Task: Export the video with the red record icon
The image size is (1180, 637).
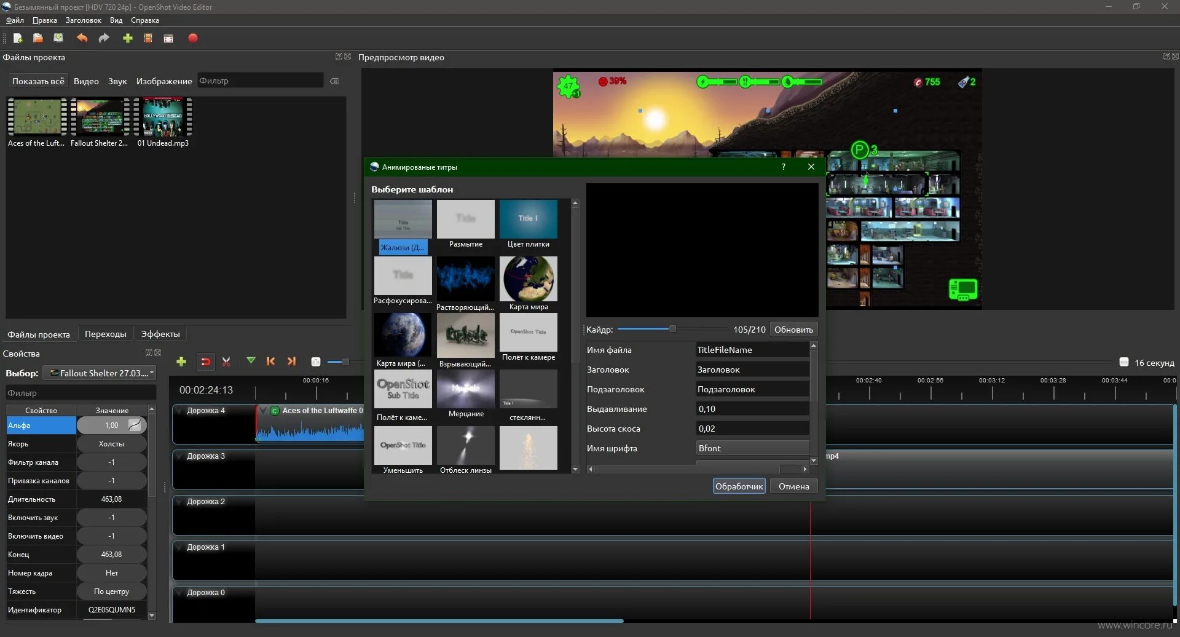Action: 193,38
